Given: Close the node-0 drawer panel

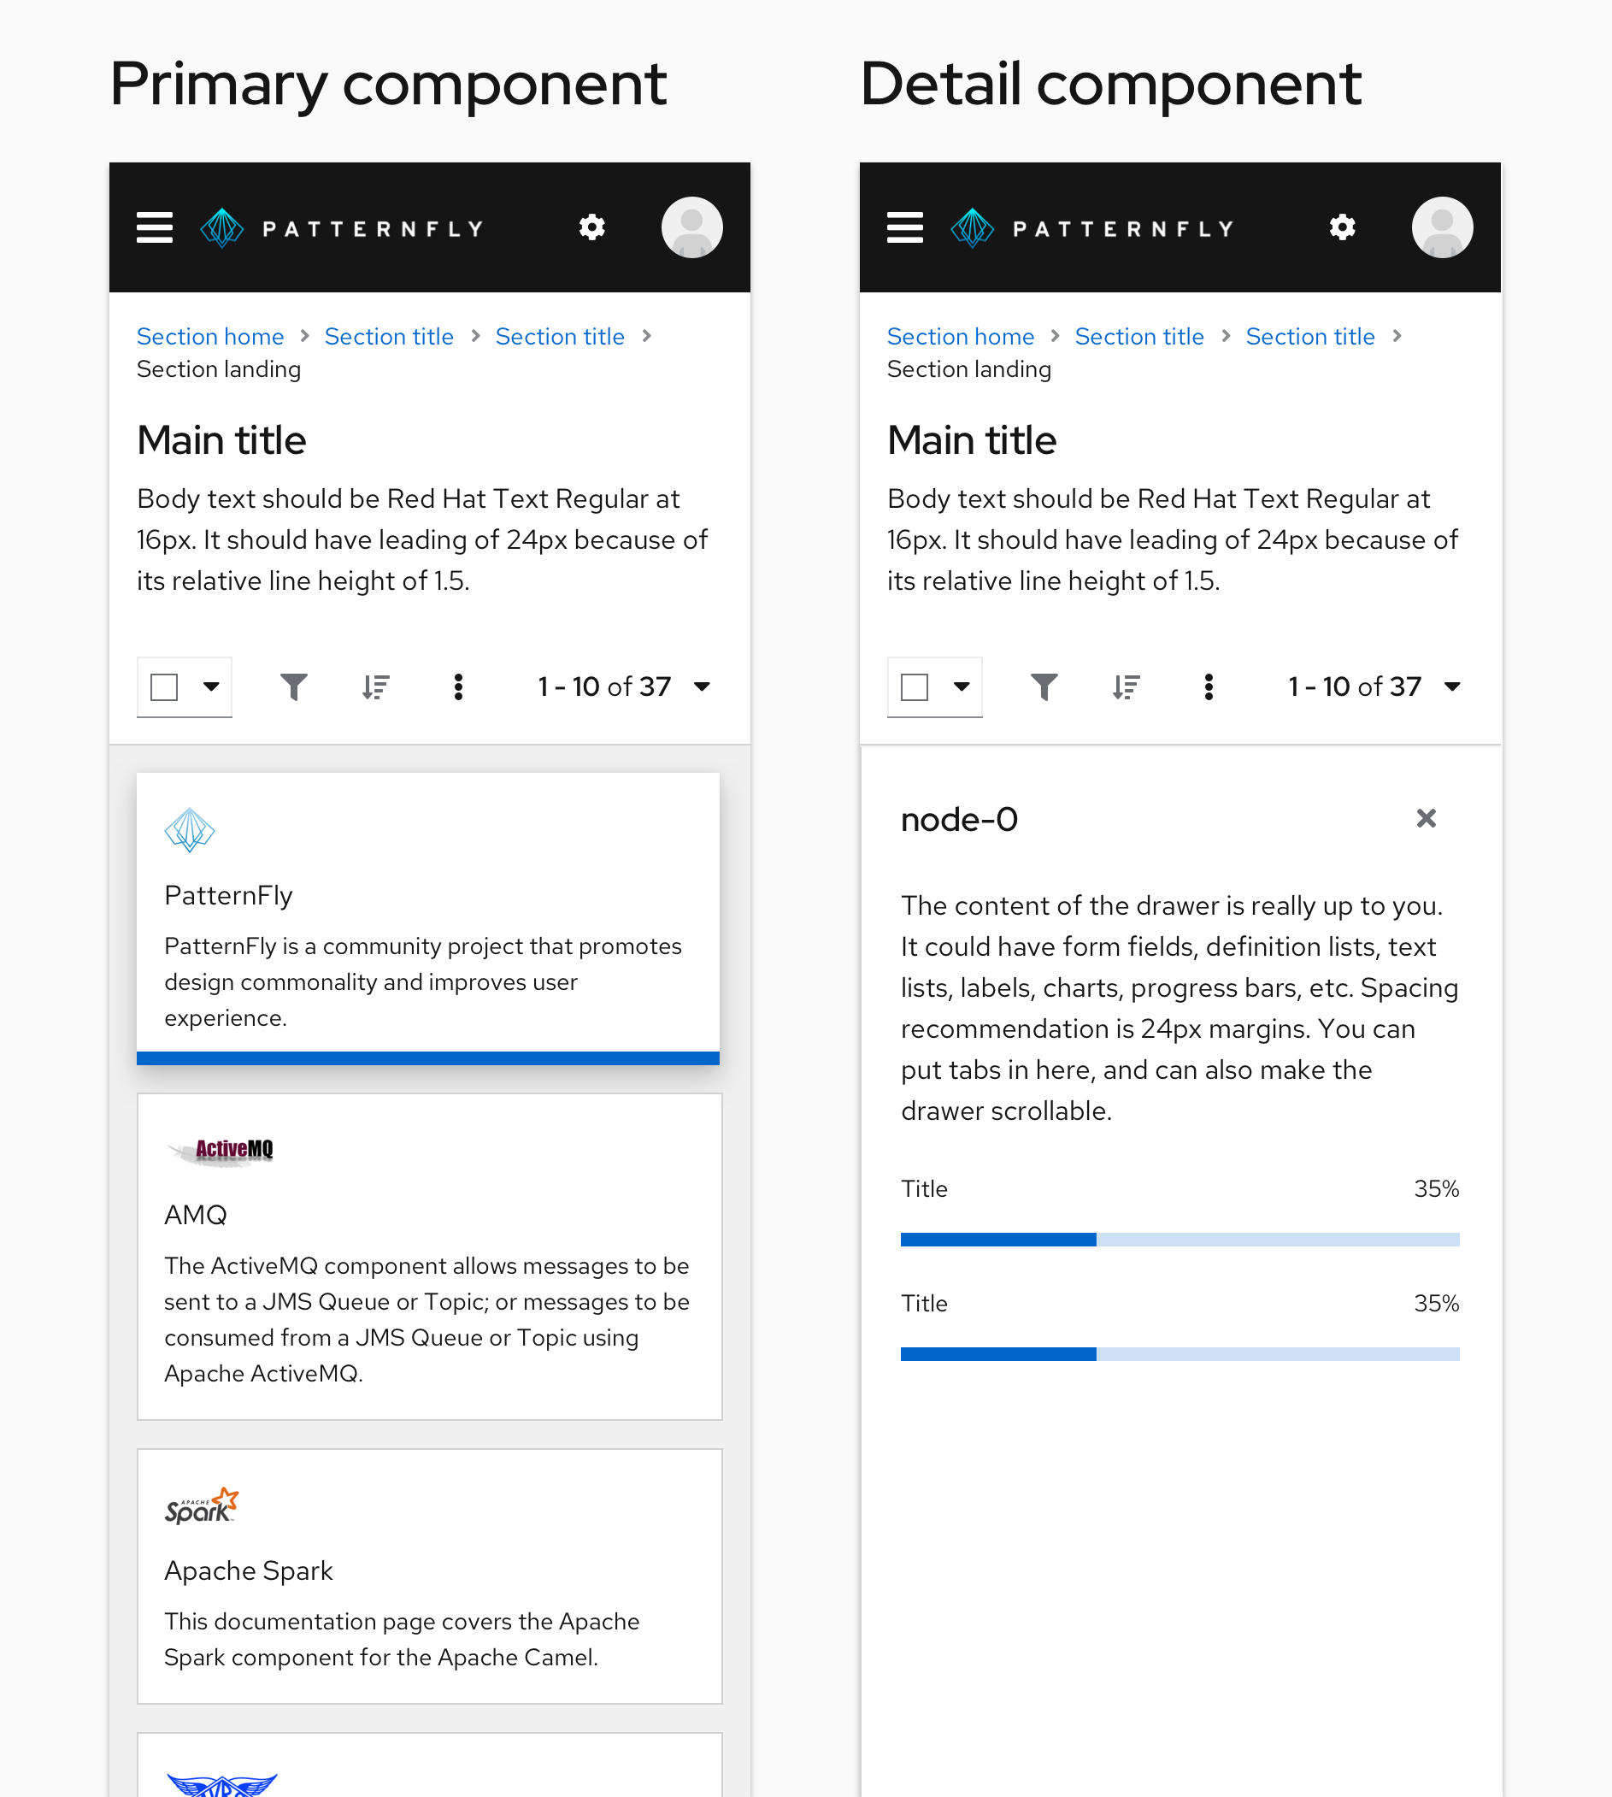Looking at the screenshot, I should pyautogui.click(x=1426, y=818).
